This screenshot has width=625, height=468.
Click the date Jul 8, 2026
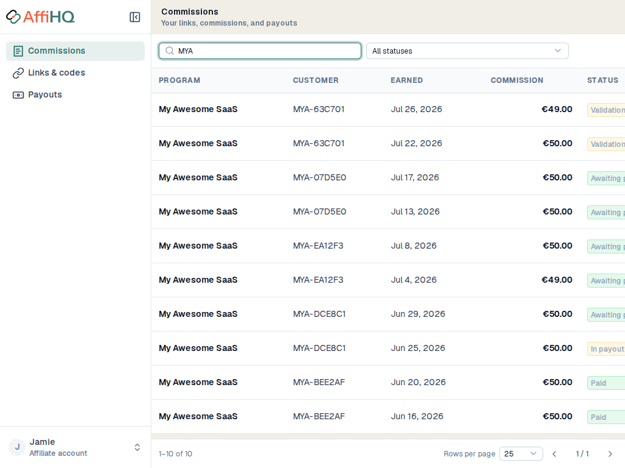pyautogui.click(x=414, y=246)
